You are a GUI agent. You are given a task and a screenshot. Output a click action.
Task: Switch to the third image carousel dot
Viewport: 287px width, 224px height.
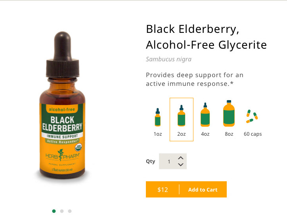pyautogui.click(x=70, y=211)
